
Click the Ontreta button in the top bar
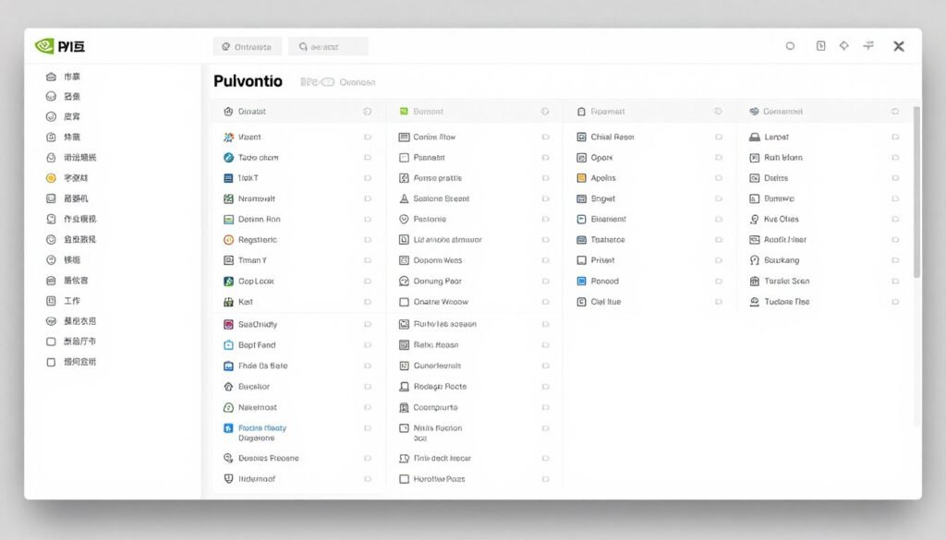point(247,45)
